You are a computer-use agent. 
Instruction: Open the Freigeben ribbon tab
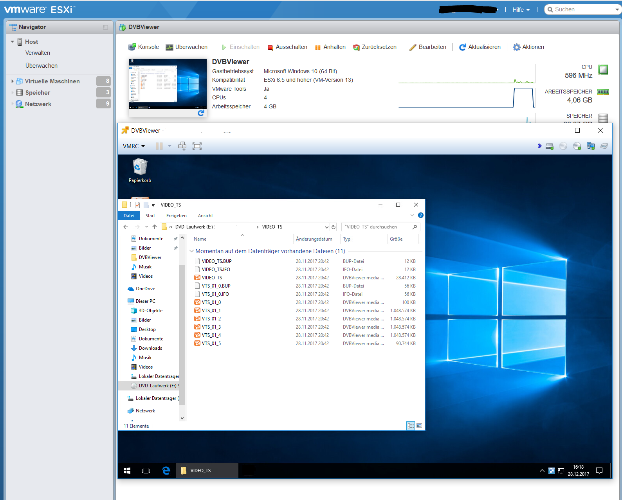(176, 216)
